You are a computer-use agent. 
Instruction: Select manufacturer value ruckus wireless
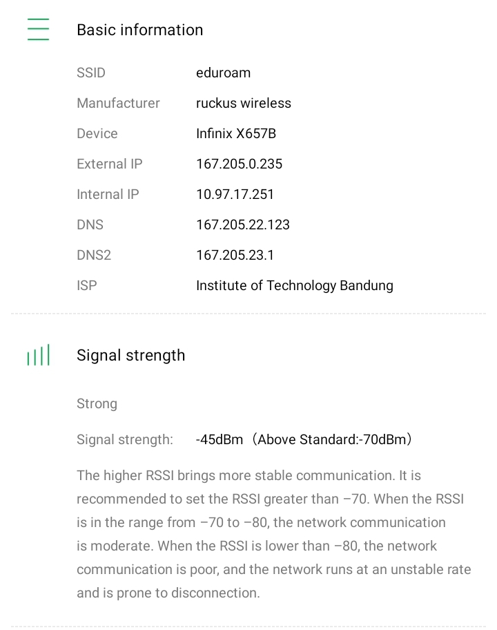point(243,103)
